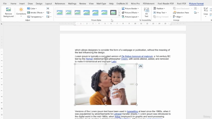The width and height of the screenshot is (212, 119).
Task: Click the right-middle resize handle of picture
Action: 136,85
